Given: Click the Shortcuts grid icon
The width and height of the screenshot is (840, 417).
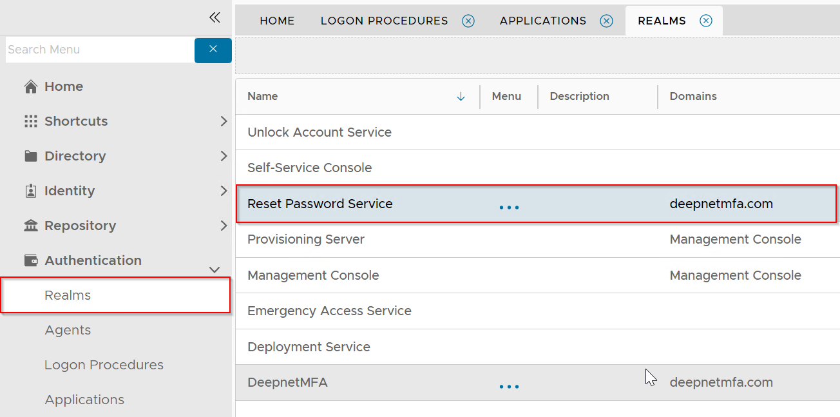Looking at the screenshot, I should 30,121.
